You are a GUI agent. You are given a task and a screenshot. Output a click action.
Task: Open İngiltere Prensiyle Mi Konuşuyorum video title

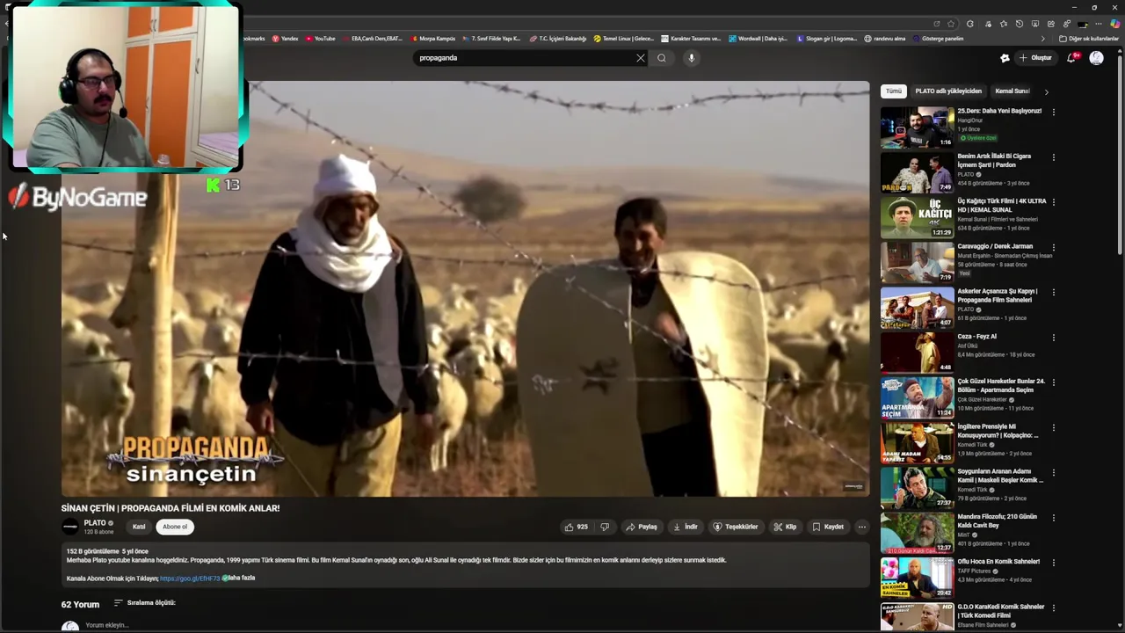pyautogui.click(x=998, y=431)
